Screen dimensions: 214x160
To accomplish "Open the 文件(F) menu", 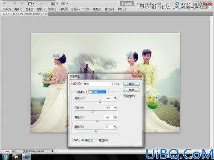I will (x=7, y=9).
